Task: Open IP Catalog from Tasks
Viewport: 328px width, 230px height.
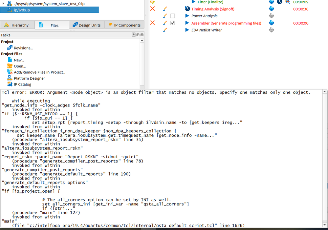Action: click(22, 84)
